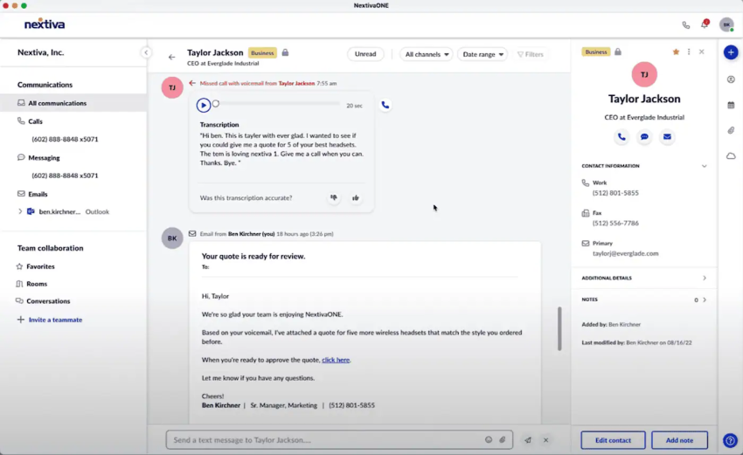
Task: Open the cloud icon on the right rail
Action: [731, 155]
